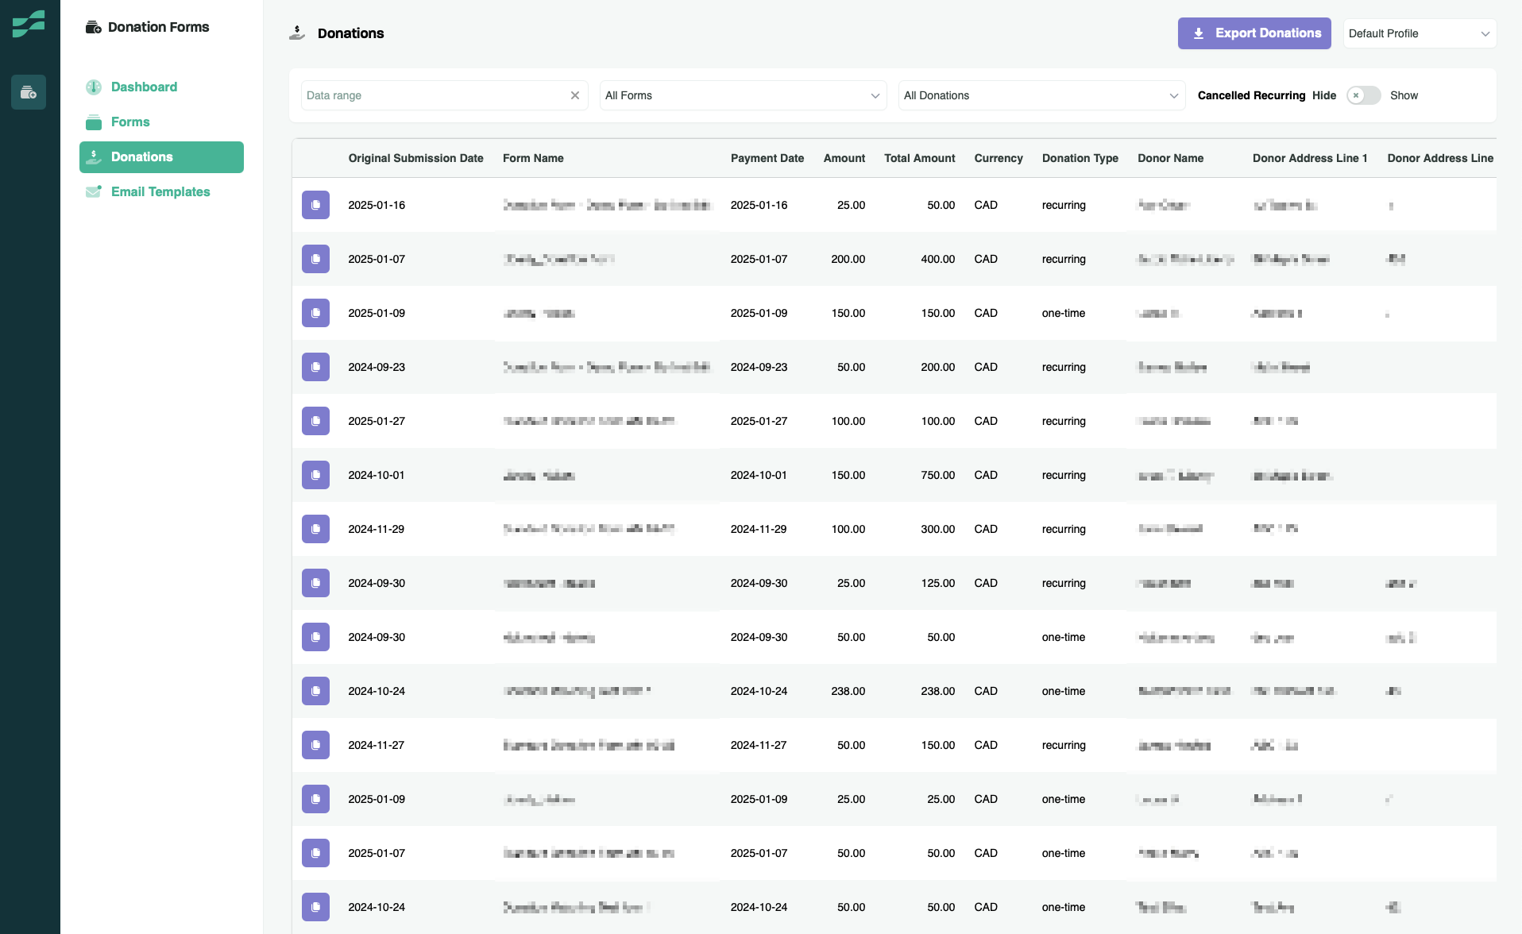Clear the Data range filter using its X icon
Screen dimensions: 1522x934
point(575,95)
